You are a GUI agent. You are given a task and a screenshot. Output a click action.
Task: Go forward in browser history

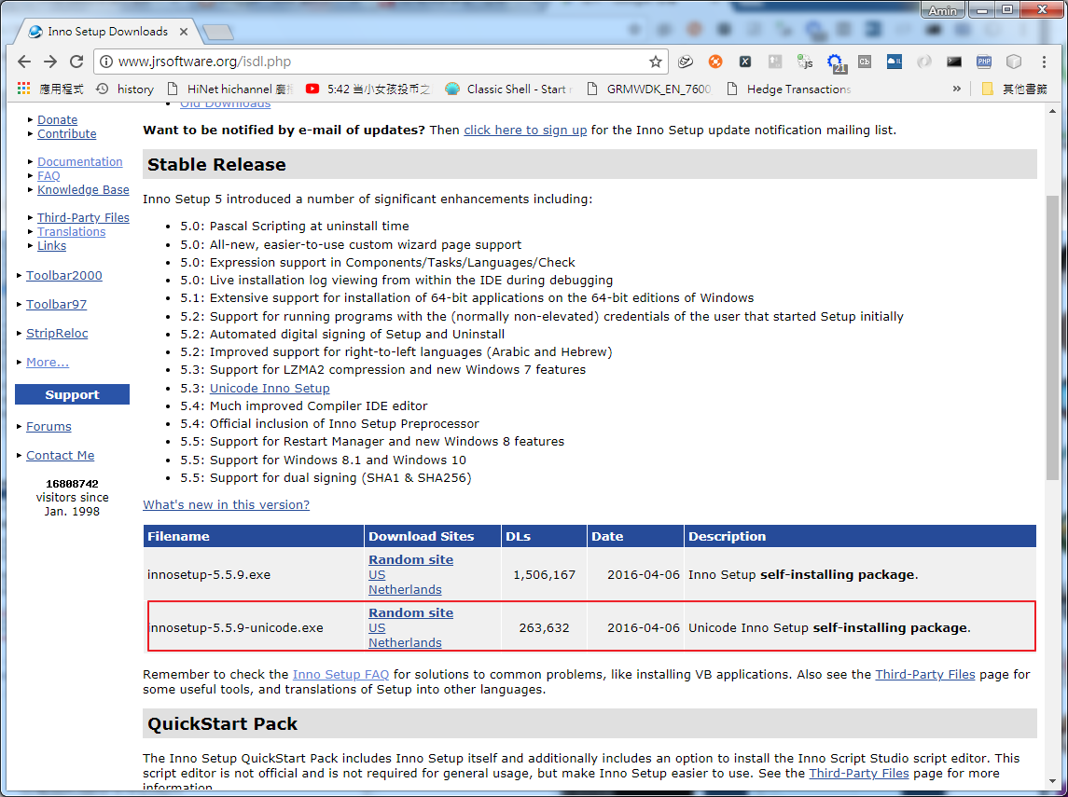tap(50, 62)
